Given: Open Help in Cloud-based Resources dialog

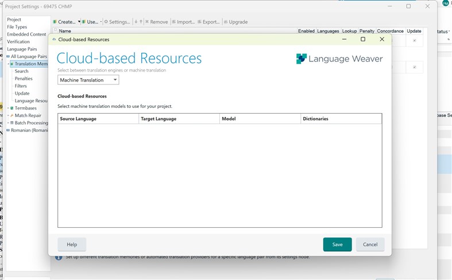Looking at the screenshot, I should tap(72, 244).
